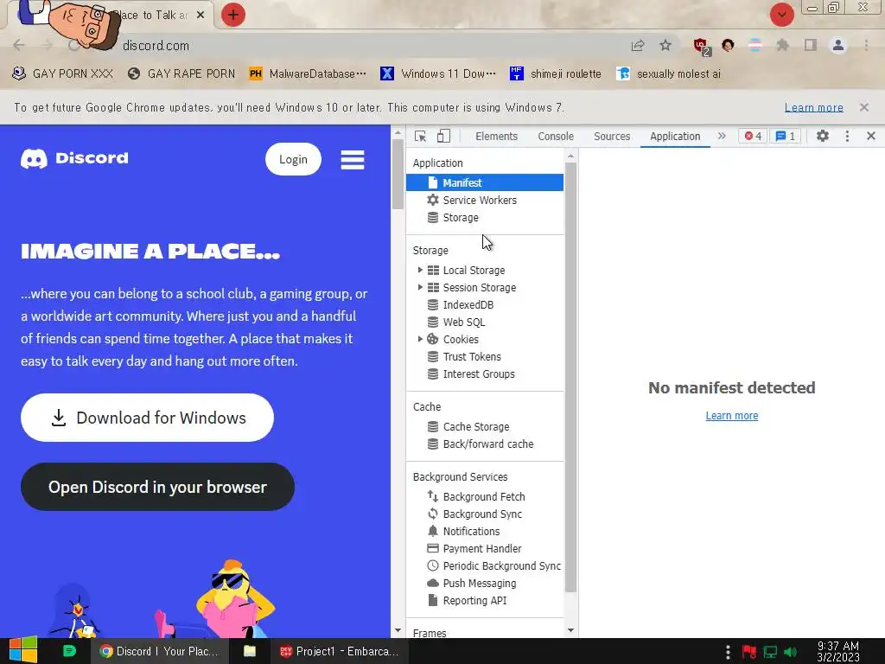Viewport: 885px width, 664px height.
Task: Open the Chrome three-dot menu
Action: coord(866,45)
